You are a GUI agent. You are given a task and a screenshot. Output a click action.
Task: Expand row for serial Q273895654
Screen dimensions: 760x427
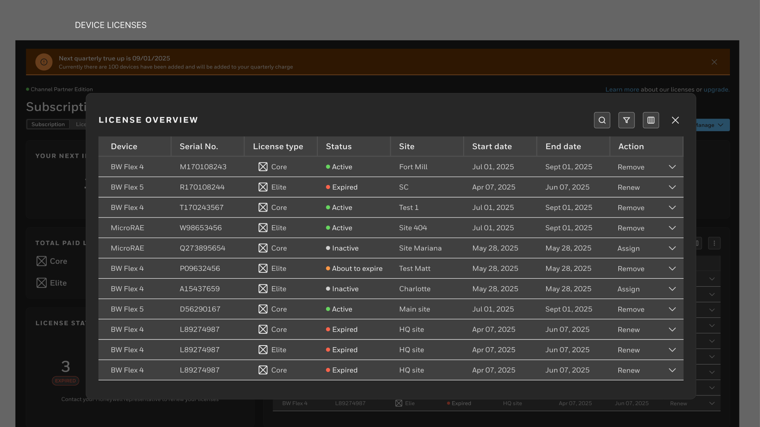(672, 248)
